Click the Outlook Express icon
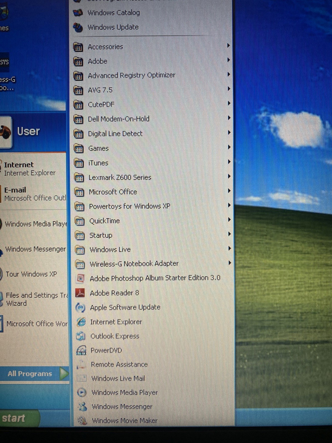The image size is (332, 443). tap(81, 336)
